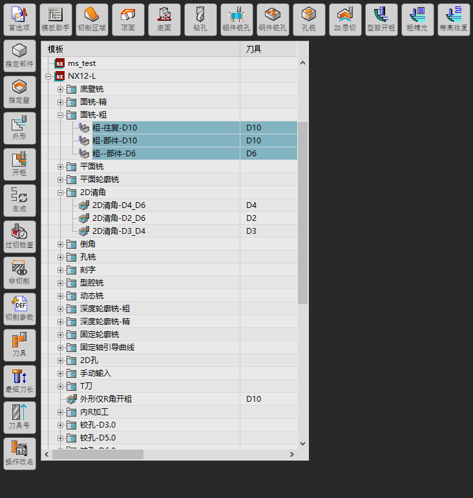Click the vertical scrollbar down arrow

(x=302, y=443)
